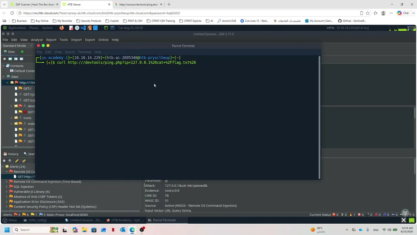
Task: Add a new site tab with green plus
Action: [x=22, y=52]
